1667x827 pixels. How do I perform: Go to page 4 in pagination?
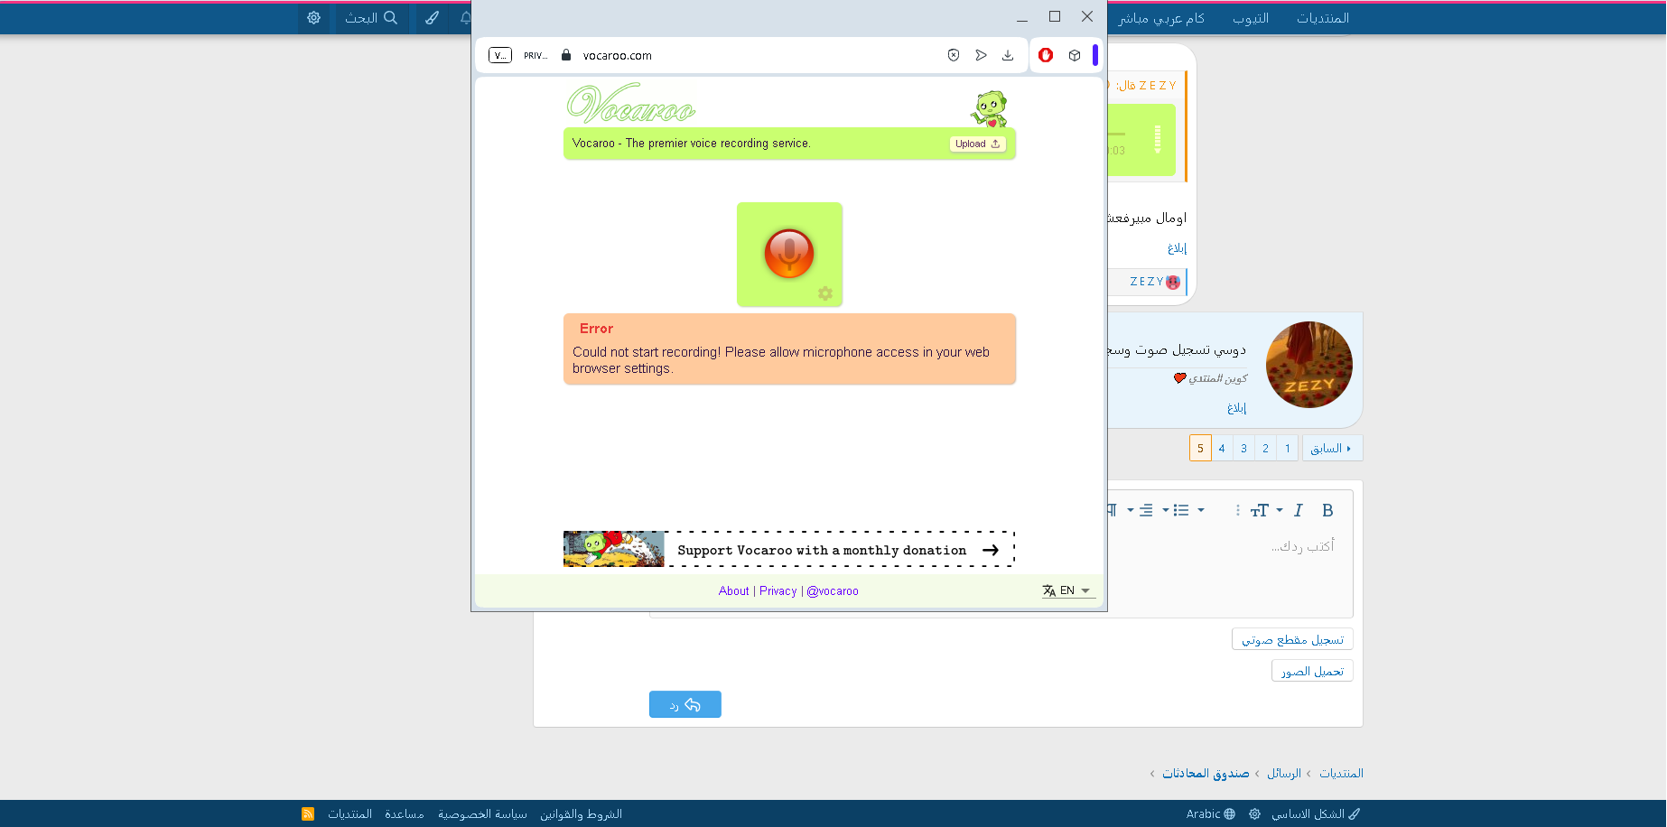tap(1222, 448)
